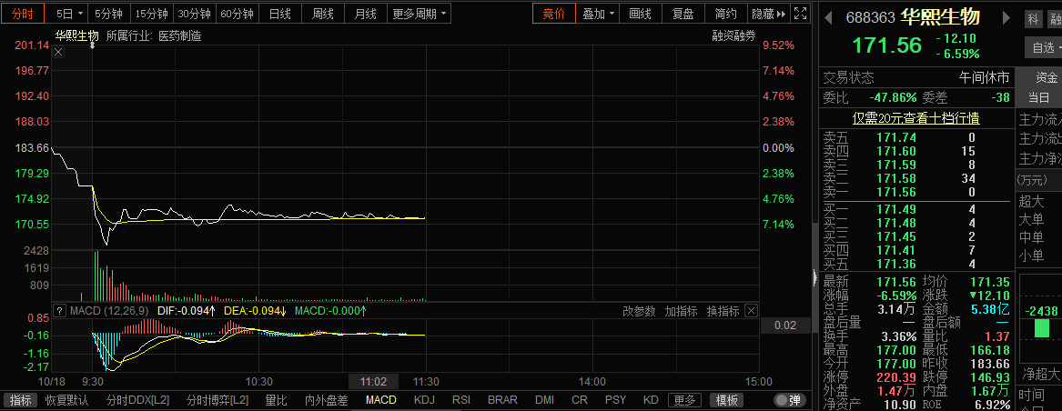Switch to 5分钟 chart period
This screenshot has width=1062, height=411.
(x=108, y=13)
